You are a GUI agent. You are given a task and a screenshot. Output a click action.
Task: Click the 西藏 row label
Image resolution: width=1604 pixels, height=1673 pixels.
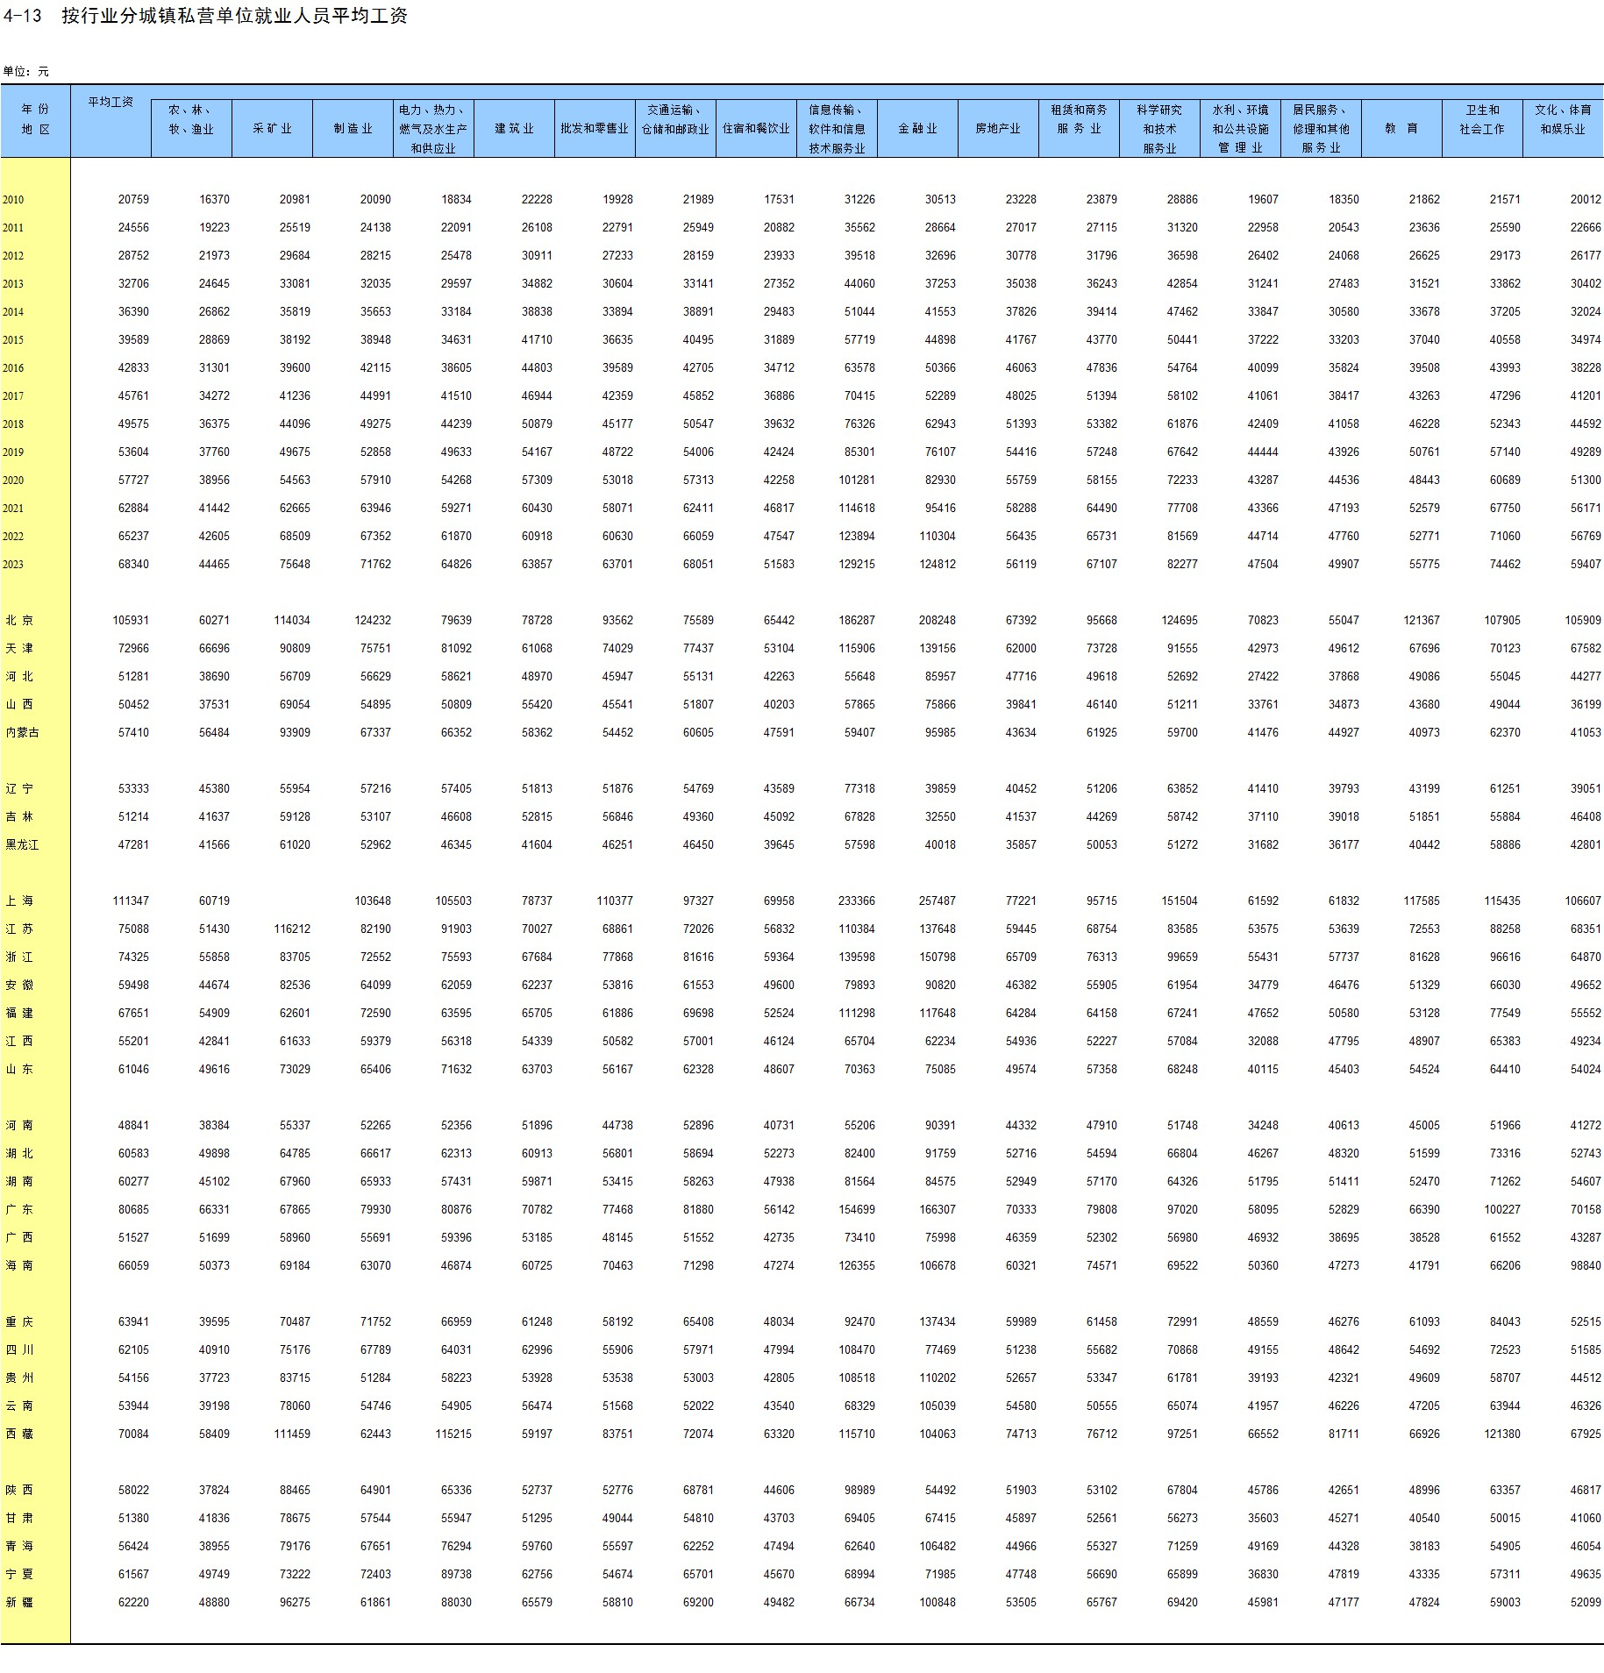click(x=19, y=1435)
